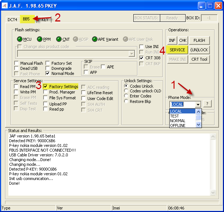Run the SERVICE operation
The width and height of the screenshot is (224, 212).
point(178,50)
